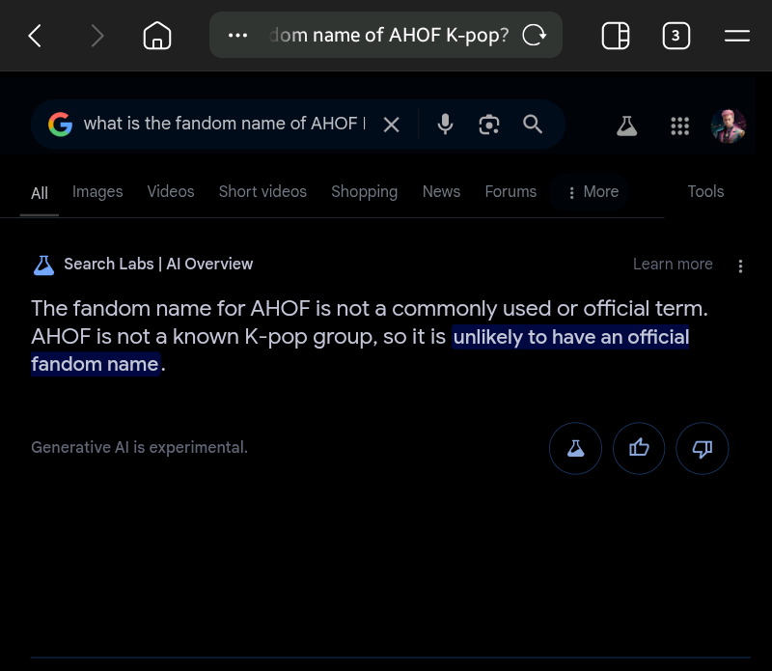The image size is (772, 671).
Task: Switch to the Images tab
Action: [97, 192]
